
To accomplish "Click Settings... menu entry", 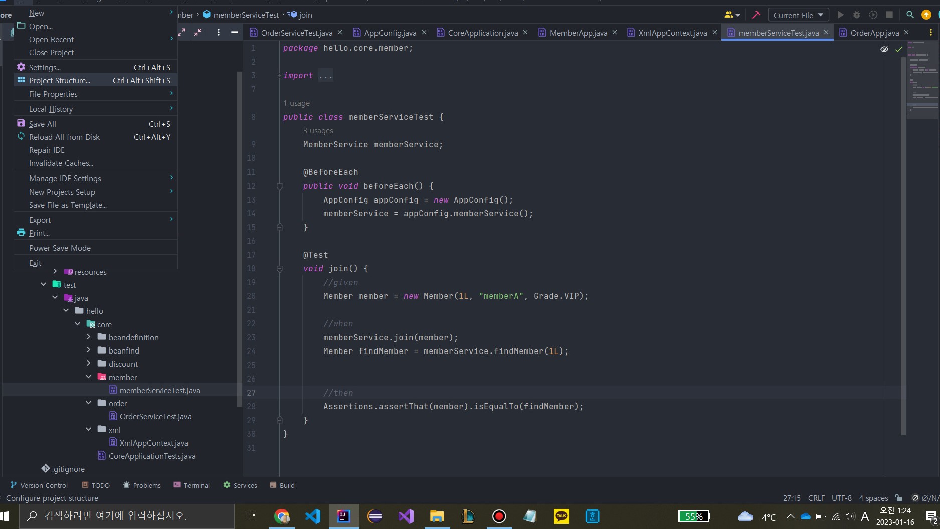I will coord(96,67).
